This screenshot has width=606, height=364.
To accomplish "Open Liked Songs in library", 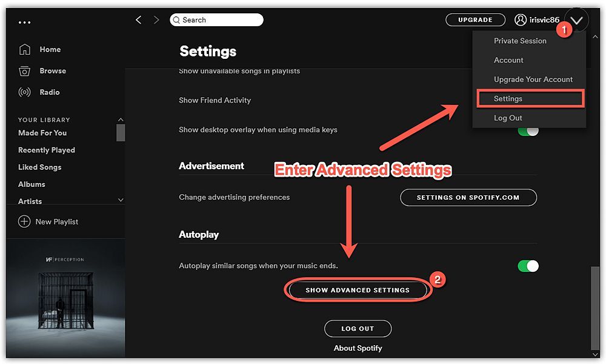I will [40, 167].
